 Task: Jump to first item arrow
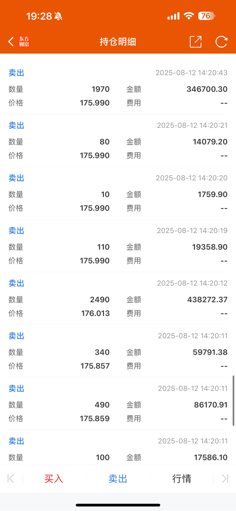11,478
